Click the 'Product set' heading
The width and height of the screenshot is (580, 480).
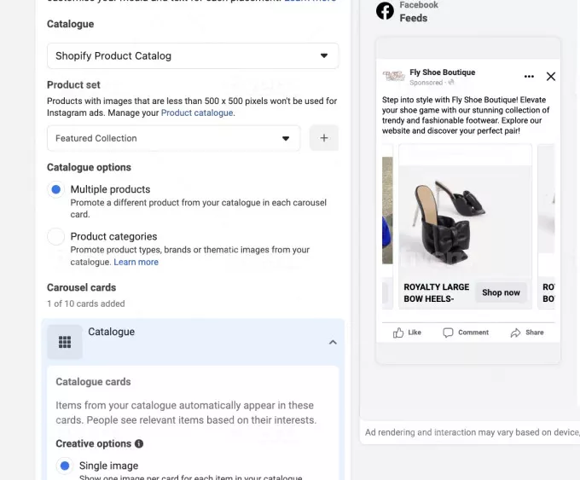coord(73,84)
